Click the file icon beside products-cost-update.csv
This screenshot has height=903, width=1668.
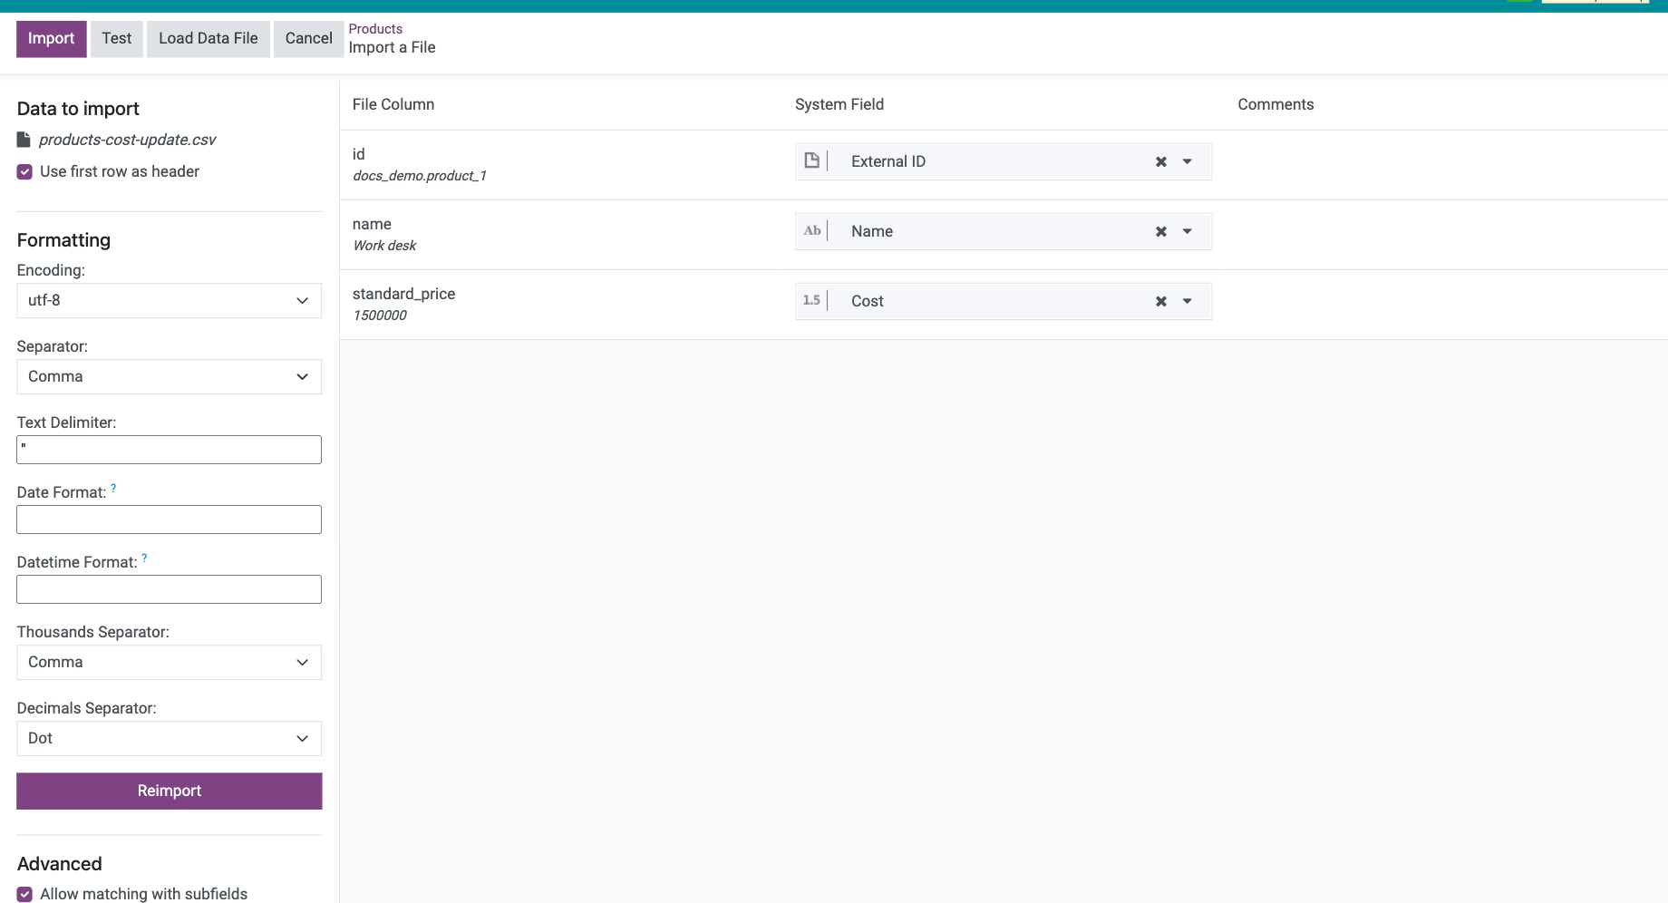pos(24,140)
